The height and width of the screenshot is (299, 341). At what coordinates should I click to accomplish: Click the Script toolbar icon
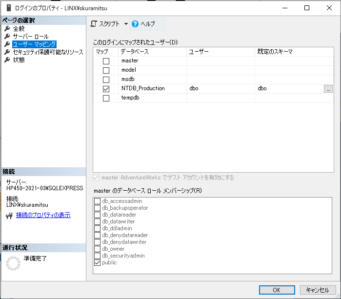[x=94, y=24]
